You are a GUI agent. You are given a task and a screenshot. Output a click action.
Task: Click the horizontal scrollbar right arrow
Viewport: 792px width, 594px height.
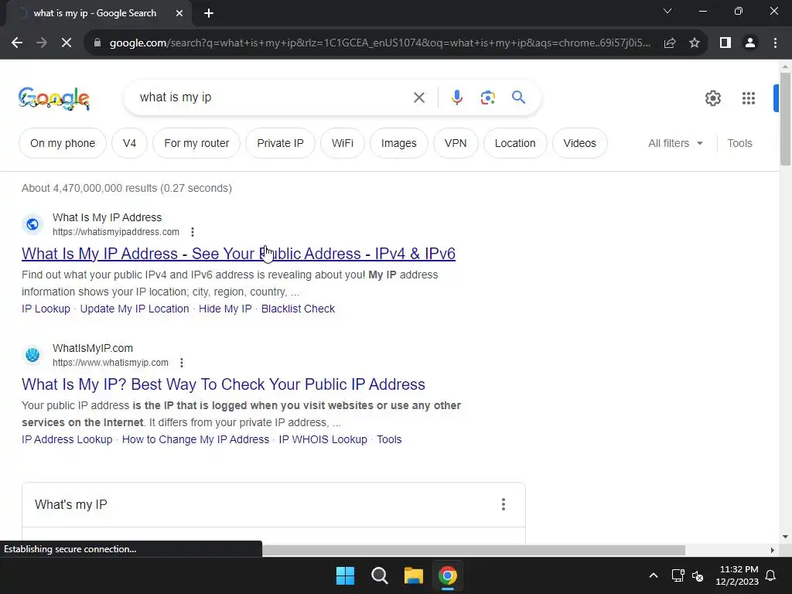[773, 550]
